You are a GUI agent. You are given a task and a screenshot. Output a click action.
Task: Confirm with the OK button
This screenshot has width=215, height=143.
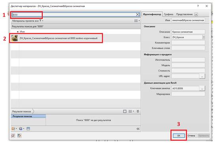[x=179, y=135]
